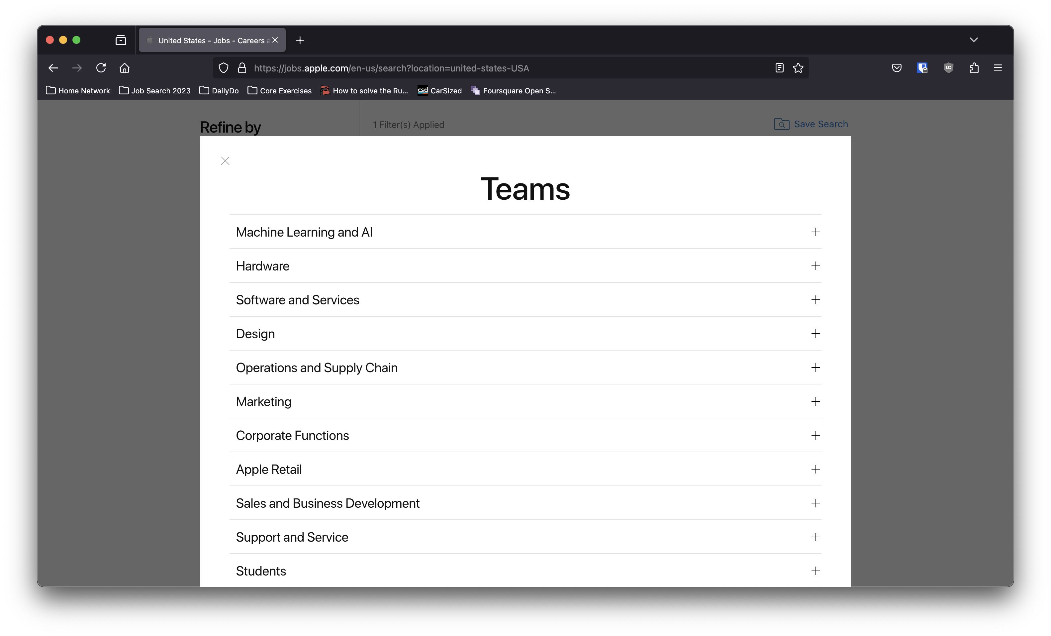Close the Teams dialog with the X

point(225,161)
